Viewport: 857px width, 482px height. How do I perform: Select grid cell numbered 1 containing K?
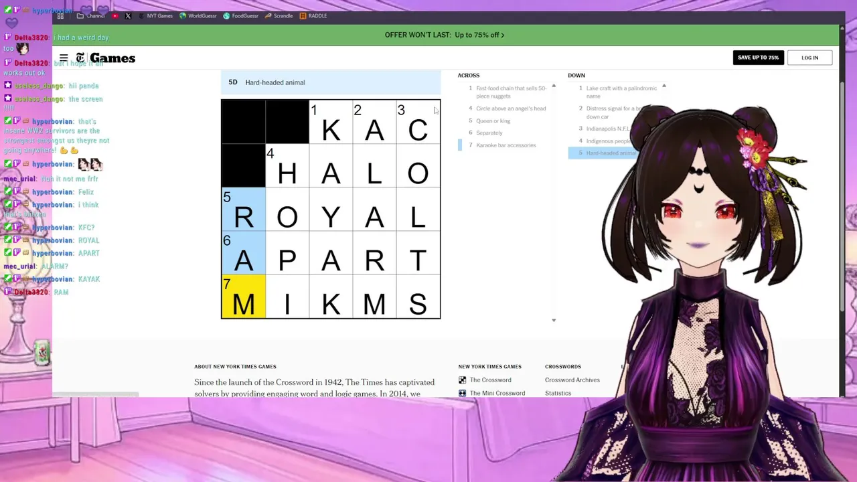[331, 122]
